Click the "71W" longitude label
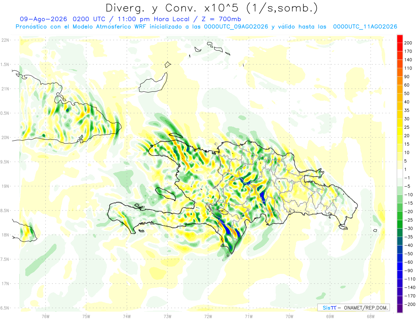416x321 pixels. (249, 316)
